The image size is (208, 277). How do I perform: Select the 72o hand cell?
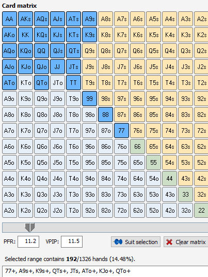[x=122, y=211]
